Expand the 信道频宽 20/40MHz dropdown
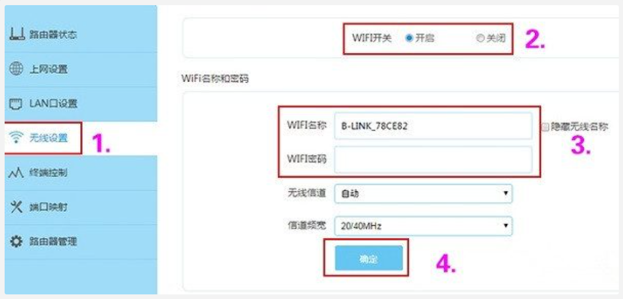Screen dimensions: 623x299 coord(423,226)
